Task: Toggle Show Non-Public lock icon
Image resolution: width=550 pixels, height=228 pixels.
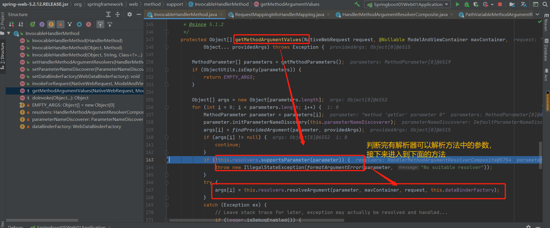Action: (60, 24)
